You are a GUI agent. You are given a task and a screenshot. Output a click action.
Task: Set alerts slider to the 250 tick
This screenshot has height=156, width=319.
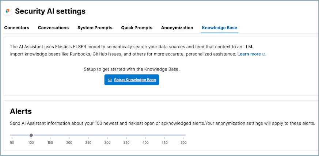88,136
